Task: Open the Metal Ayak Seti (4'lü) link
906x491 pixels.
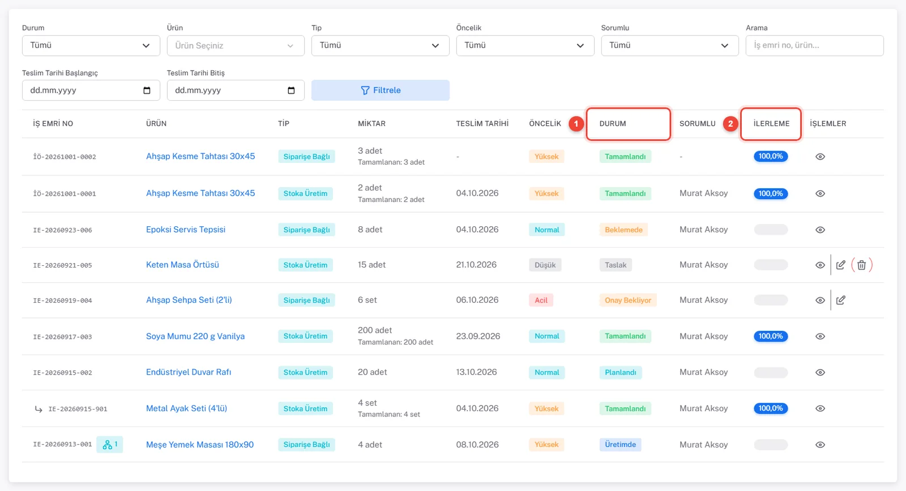Action: pyautogui.click(x=186, y=408)
